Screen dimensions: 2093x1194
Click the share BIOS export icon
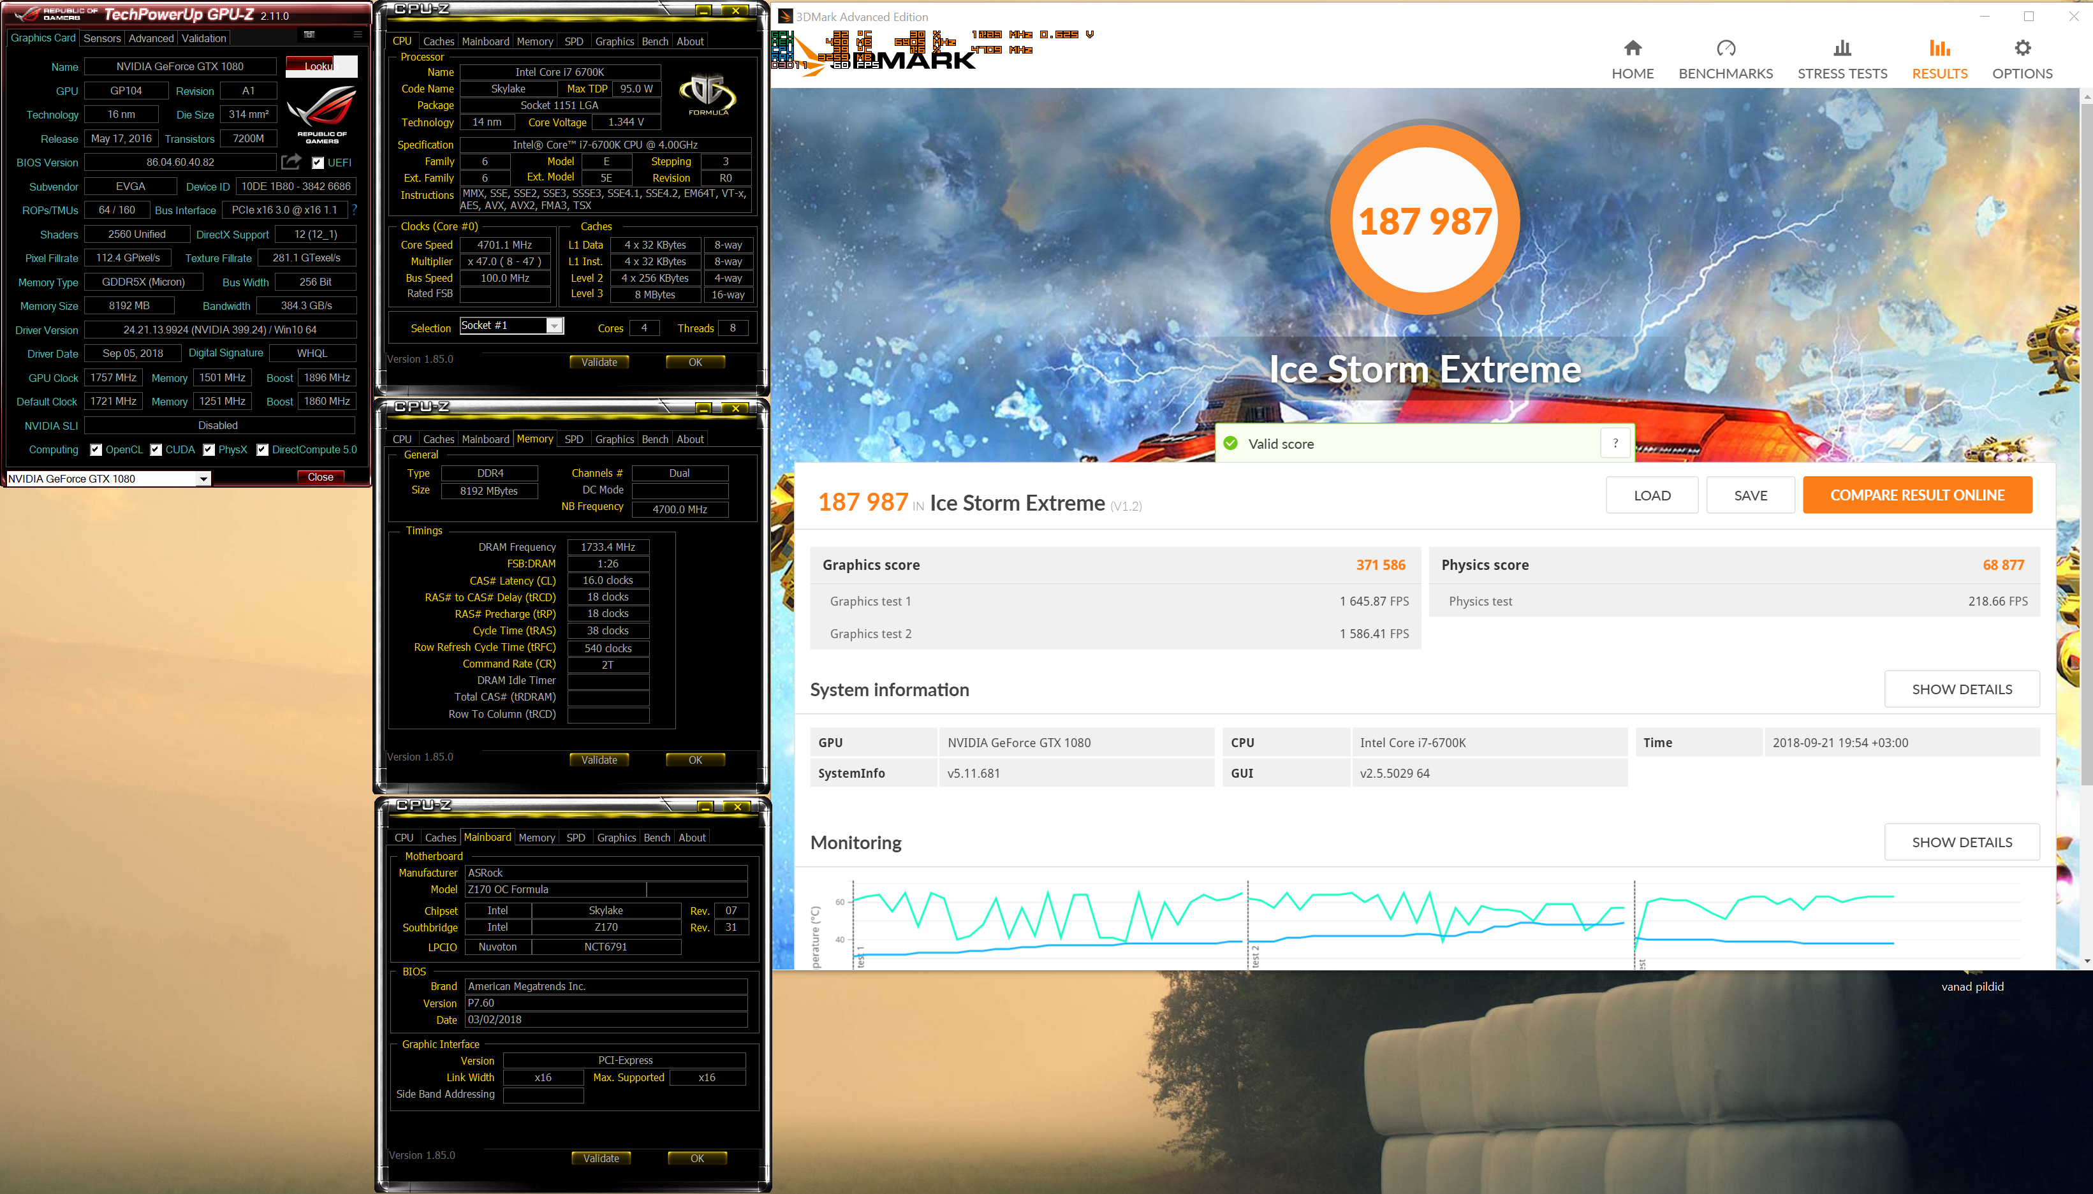point(290,163)
